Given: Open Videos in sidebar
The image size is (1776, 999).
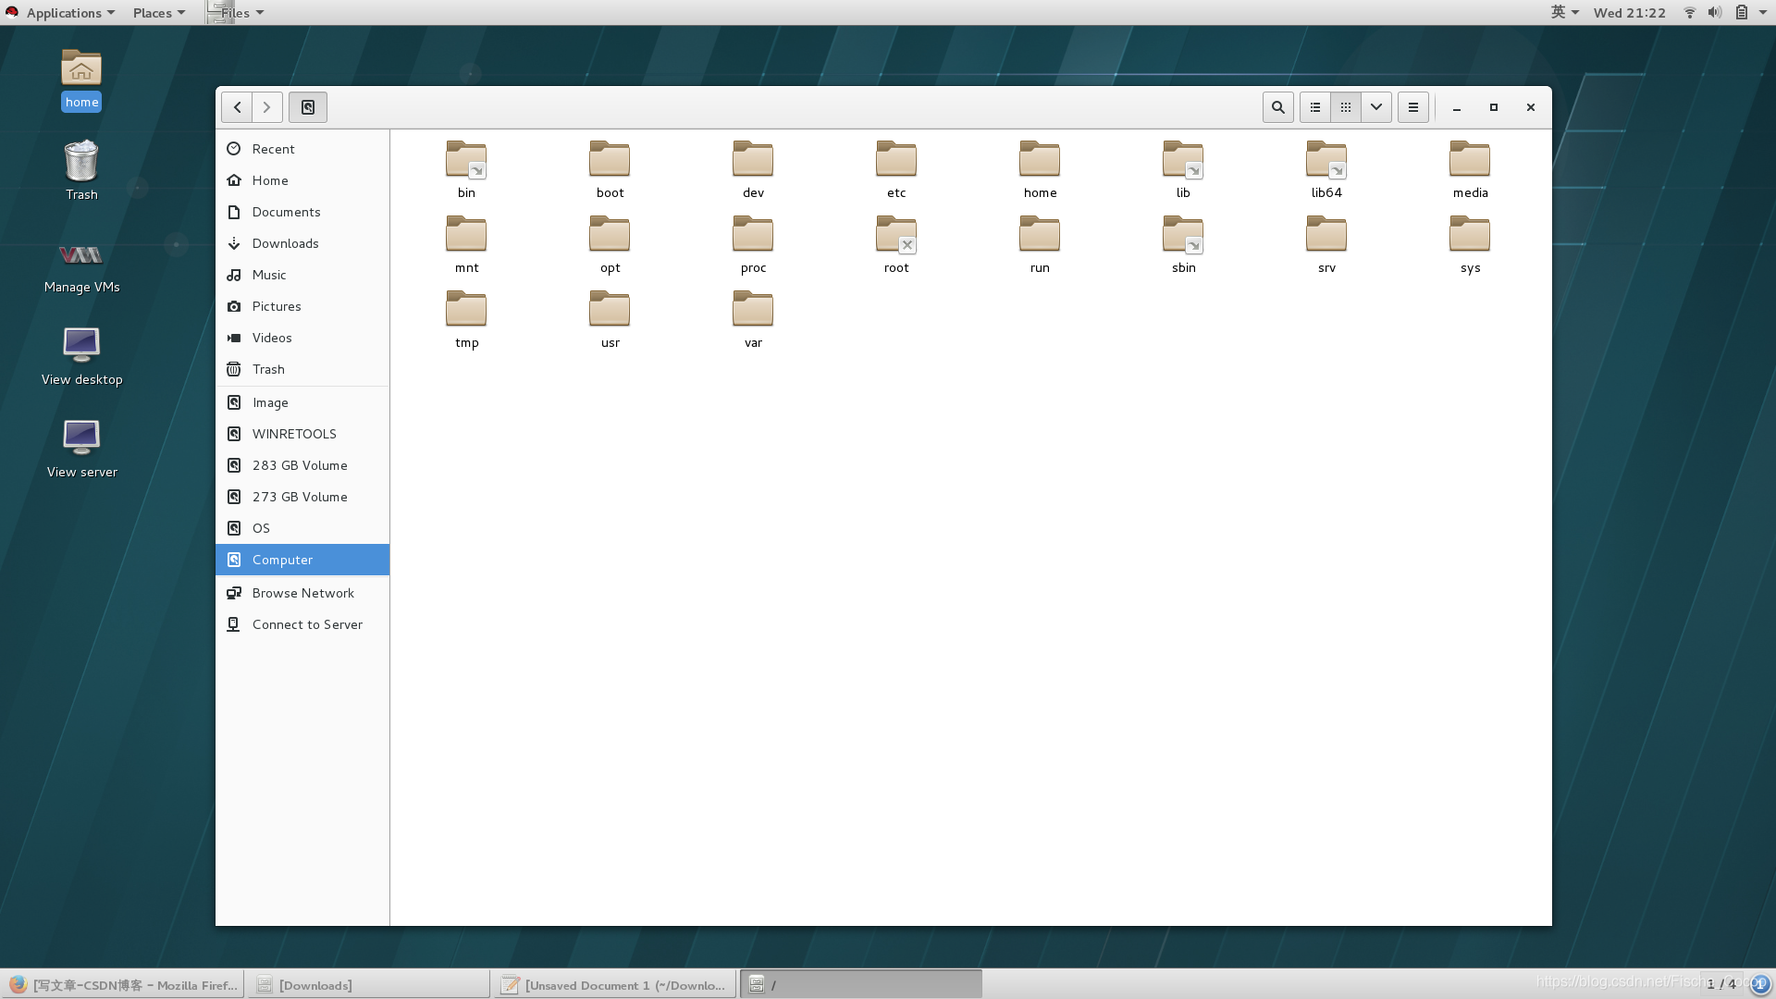Looking at the screenshot, I should click(x=302, y=338).
